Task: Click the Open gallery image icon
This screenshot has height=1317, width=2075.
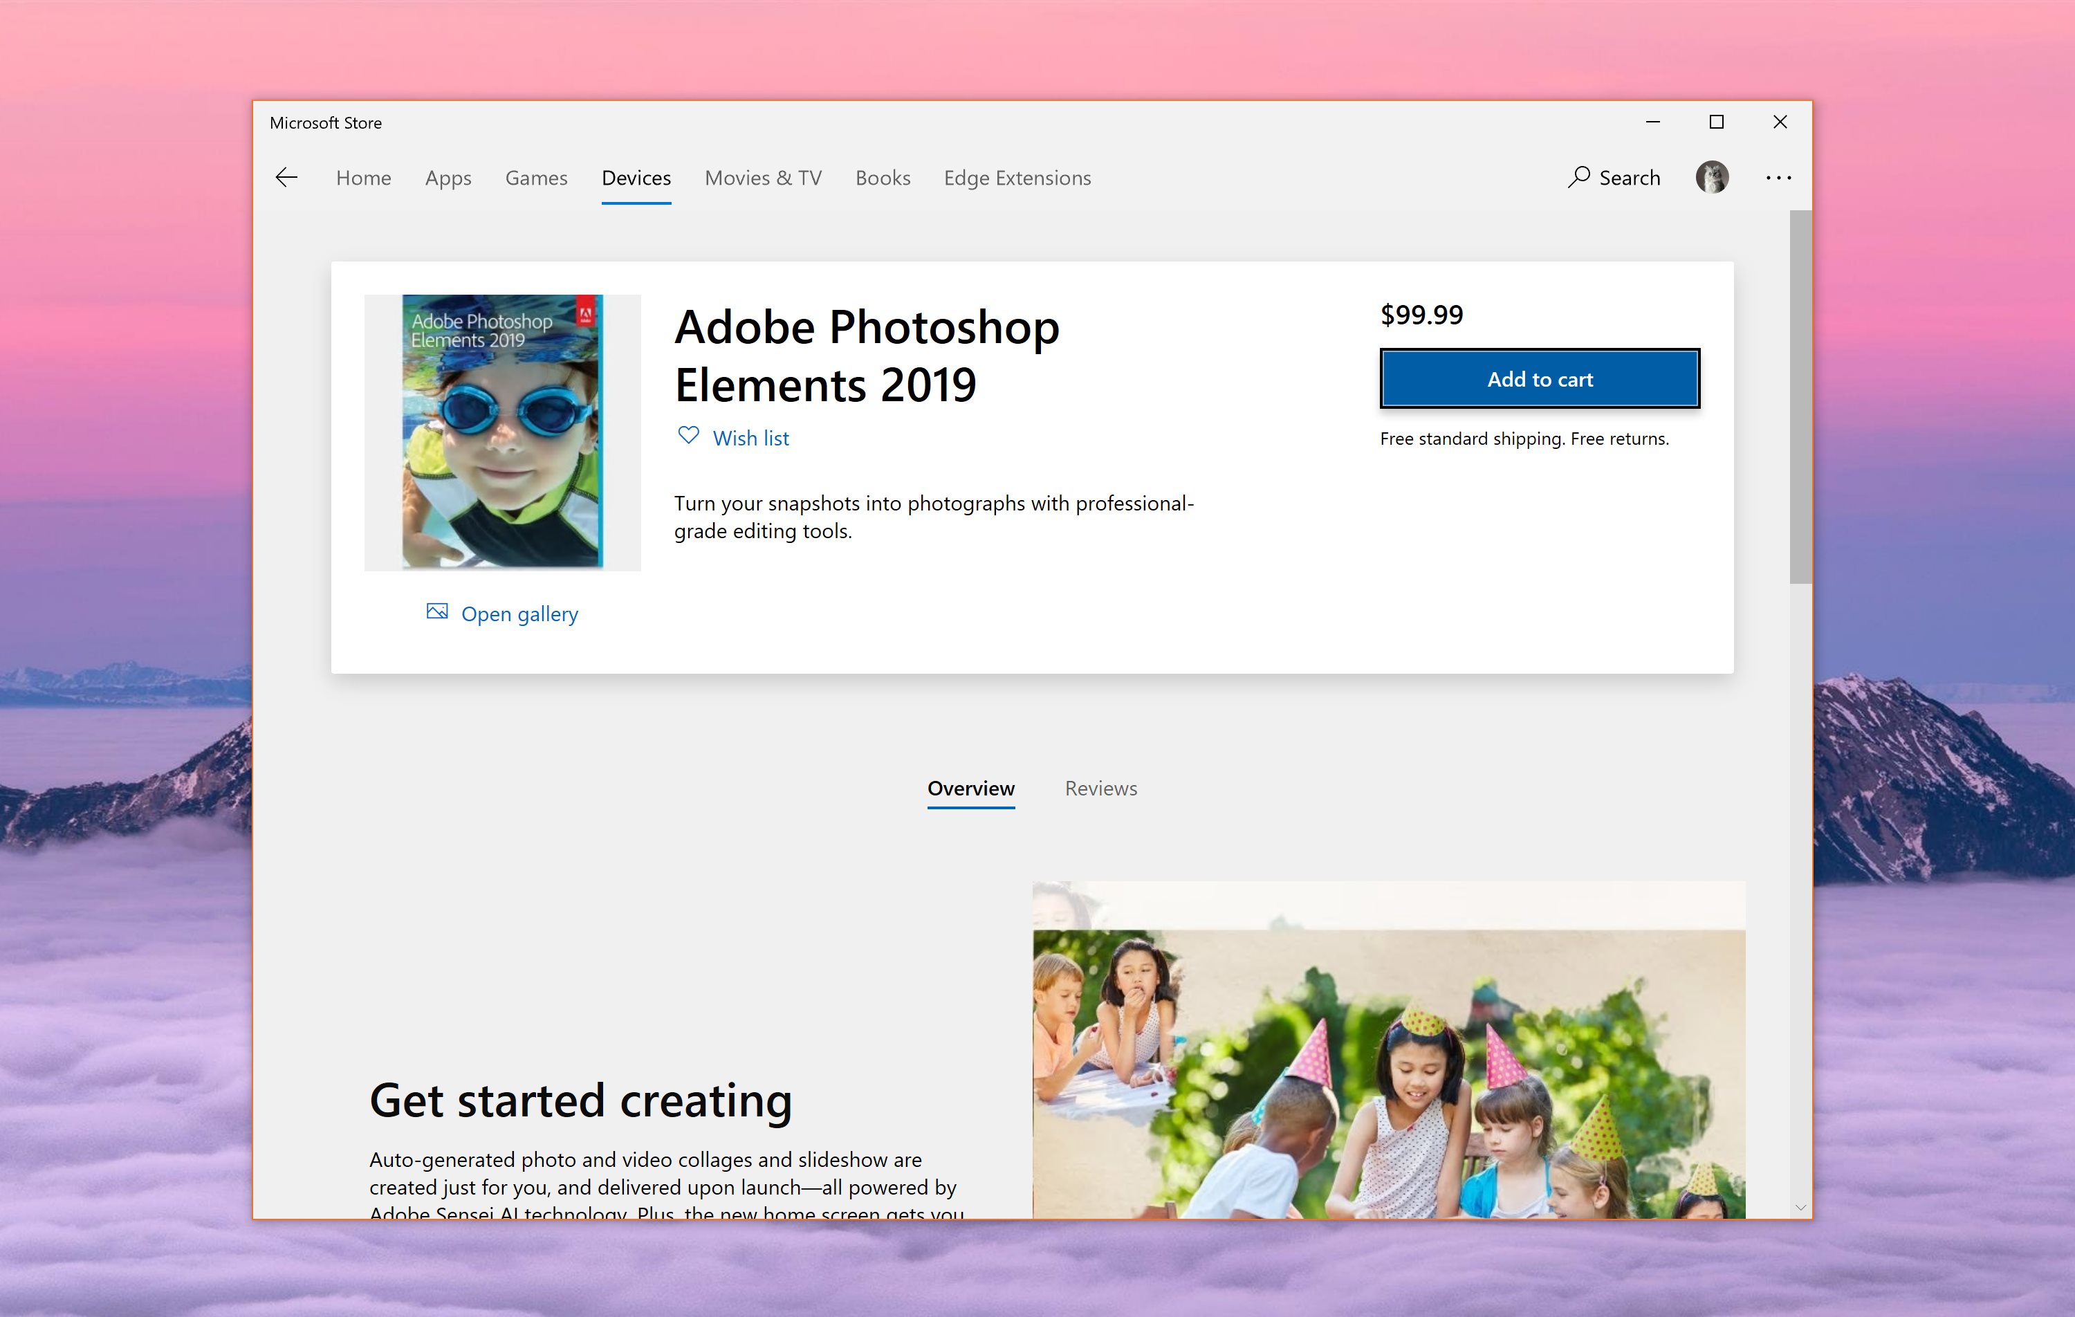Action: (x=437, y=611)
